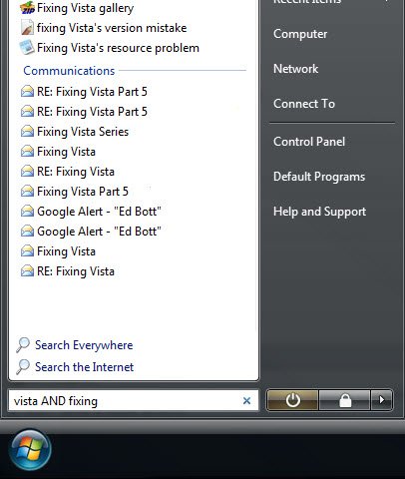
Task: Clear search box with X icon
Action: pyautogui.click(x=246, y=401)
